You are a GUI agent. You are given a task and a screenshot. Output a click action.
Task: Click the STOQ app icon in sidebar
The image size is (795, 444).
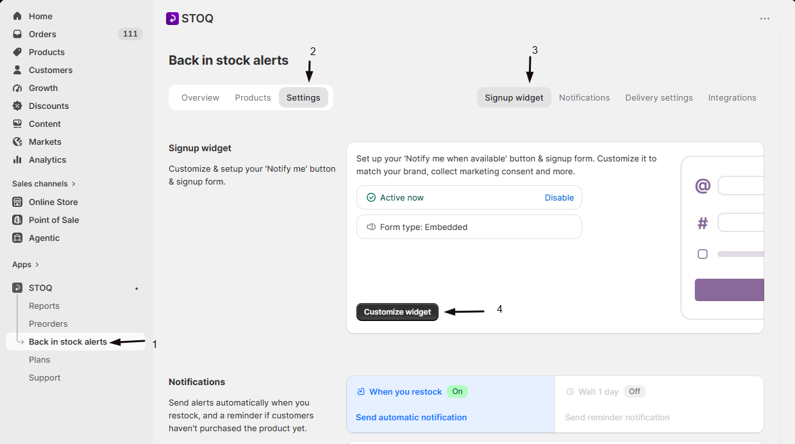pyautogui.click(x=17, y=288)
